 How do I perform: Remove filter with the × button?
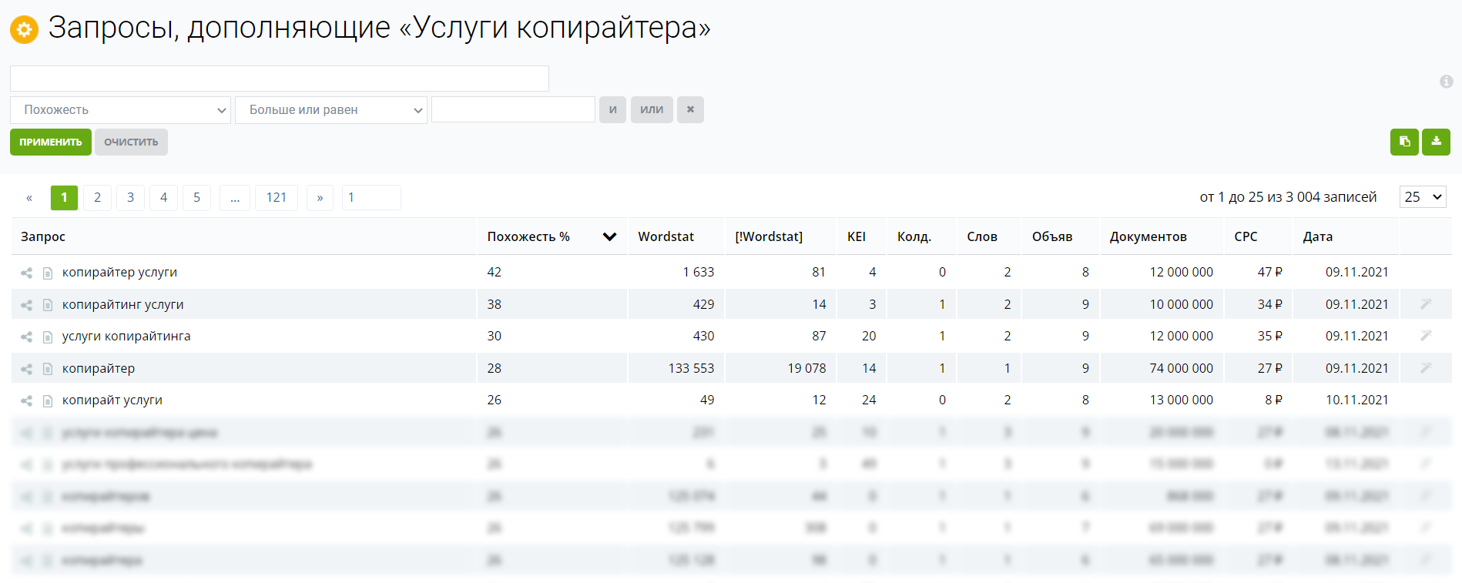pos(690,109)
